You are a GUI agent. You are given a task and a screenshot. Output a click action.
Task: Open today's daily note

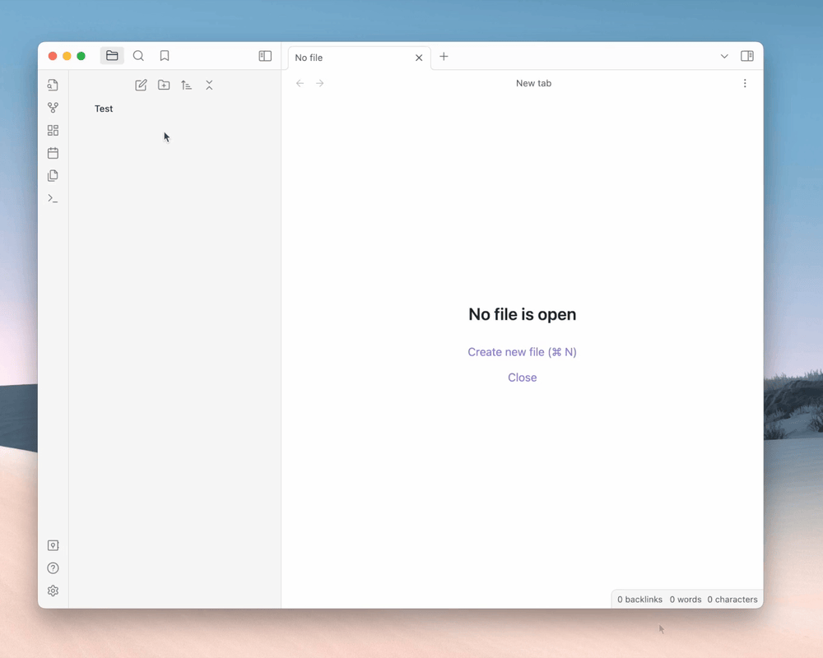pos(53,153)
